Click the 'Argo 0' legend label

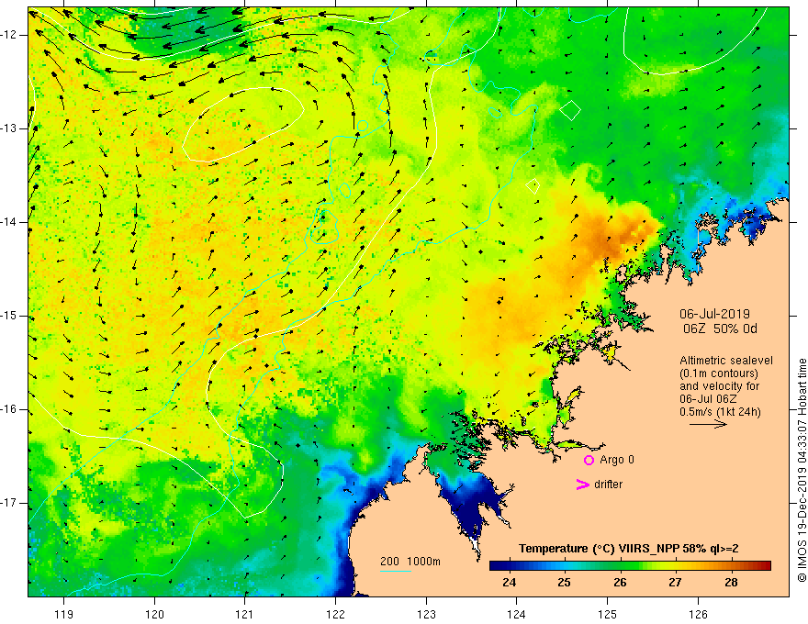pyautogui.click(x=617, y=460)
